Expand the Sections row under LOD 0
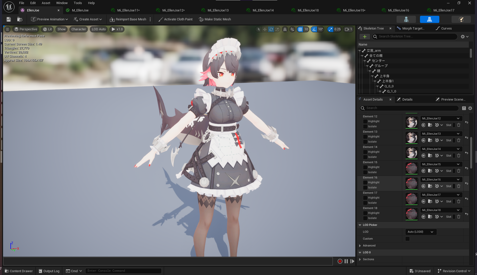 point(360,259)
